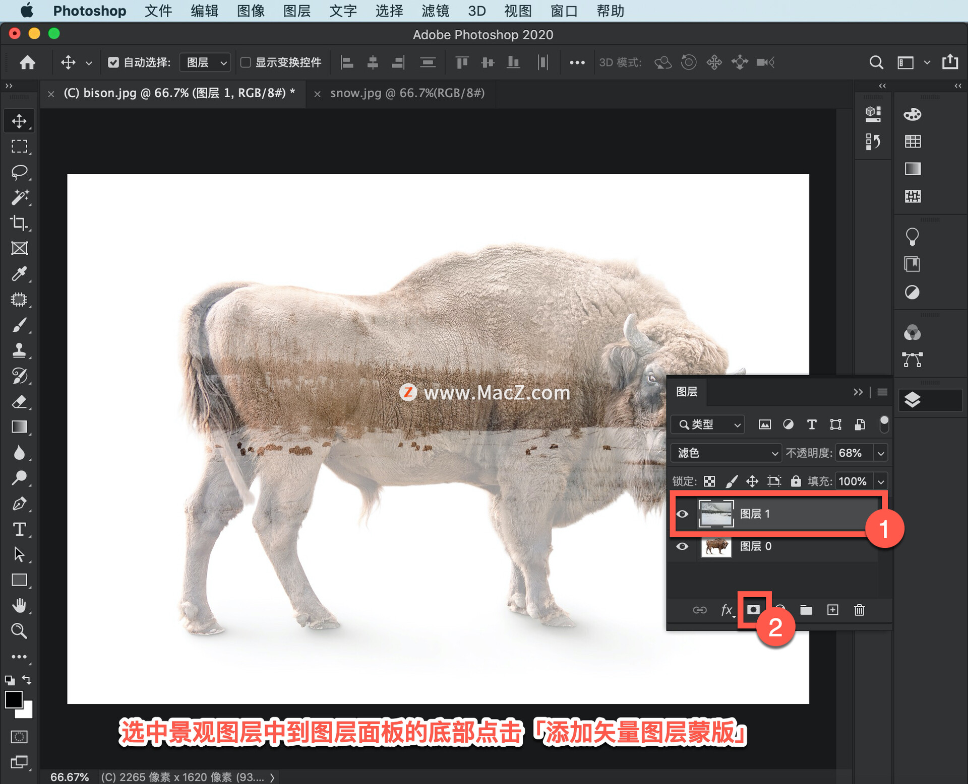Image resolution: width=968 pixels, height=784 pixels.
Task: Switch to the snow.jpg document tab
Action: coord(407,93)
